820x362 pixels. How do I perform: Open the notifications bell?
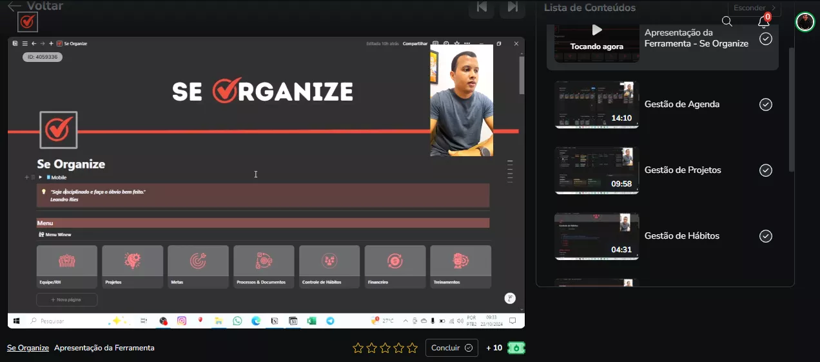point(763,22)
